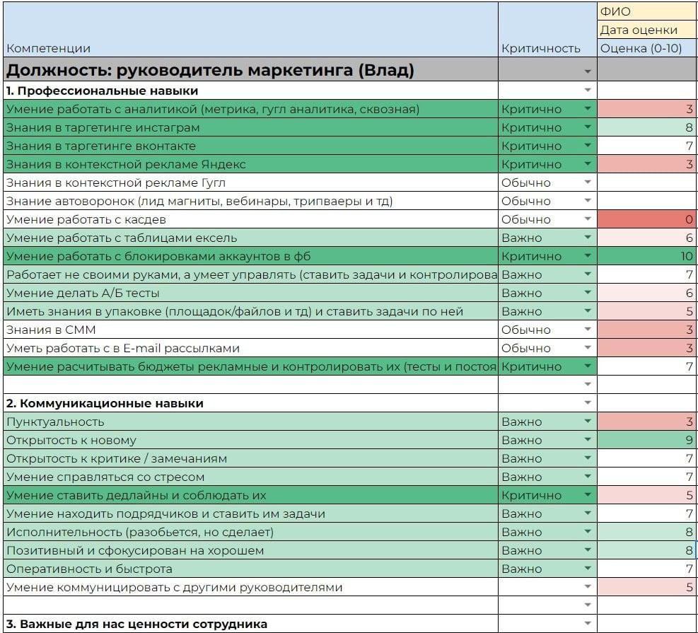Open dropdown arrow in Должность header row
Image resolution: width=698 pixels, height=633 pixels.
587,71
